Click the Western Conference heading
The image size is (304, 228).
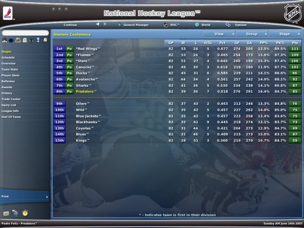(72, 35)
